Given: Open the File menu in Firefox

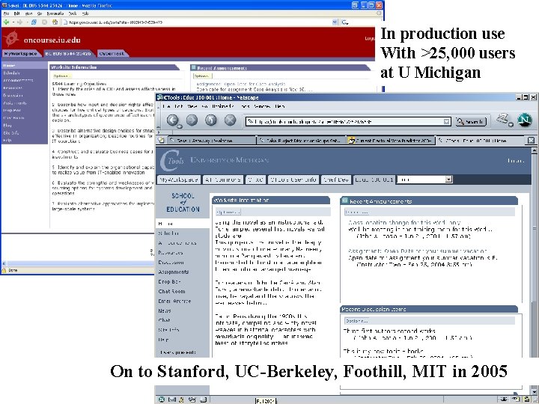Looking at the screenshot, I should pyautogui.click(x=6, y=13).
